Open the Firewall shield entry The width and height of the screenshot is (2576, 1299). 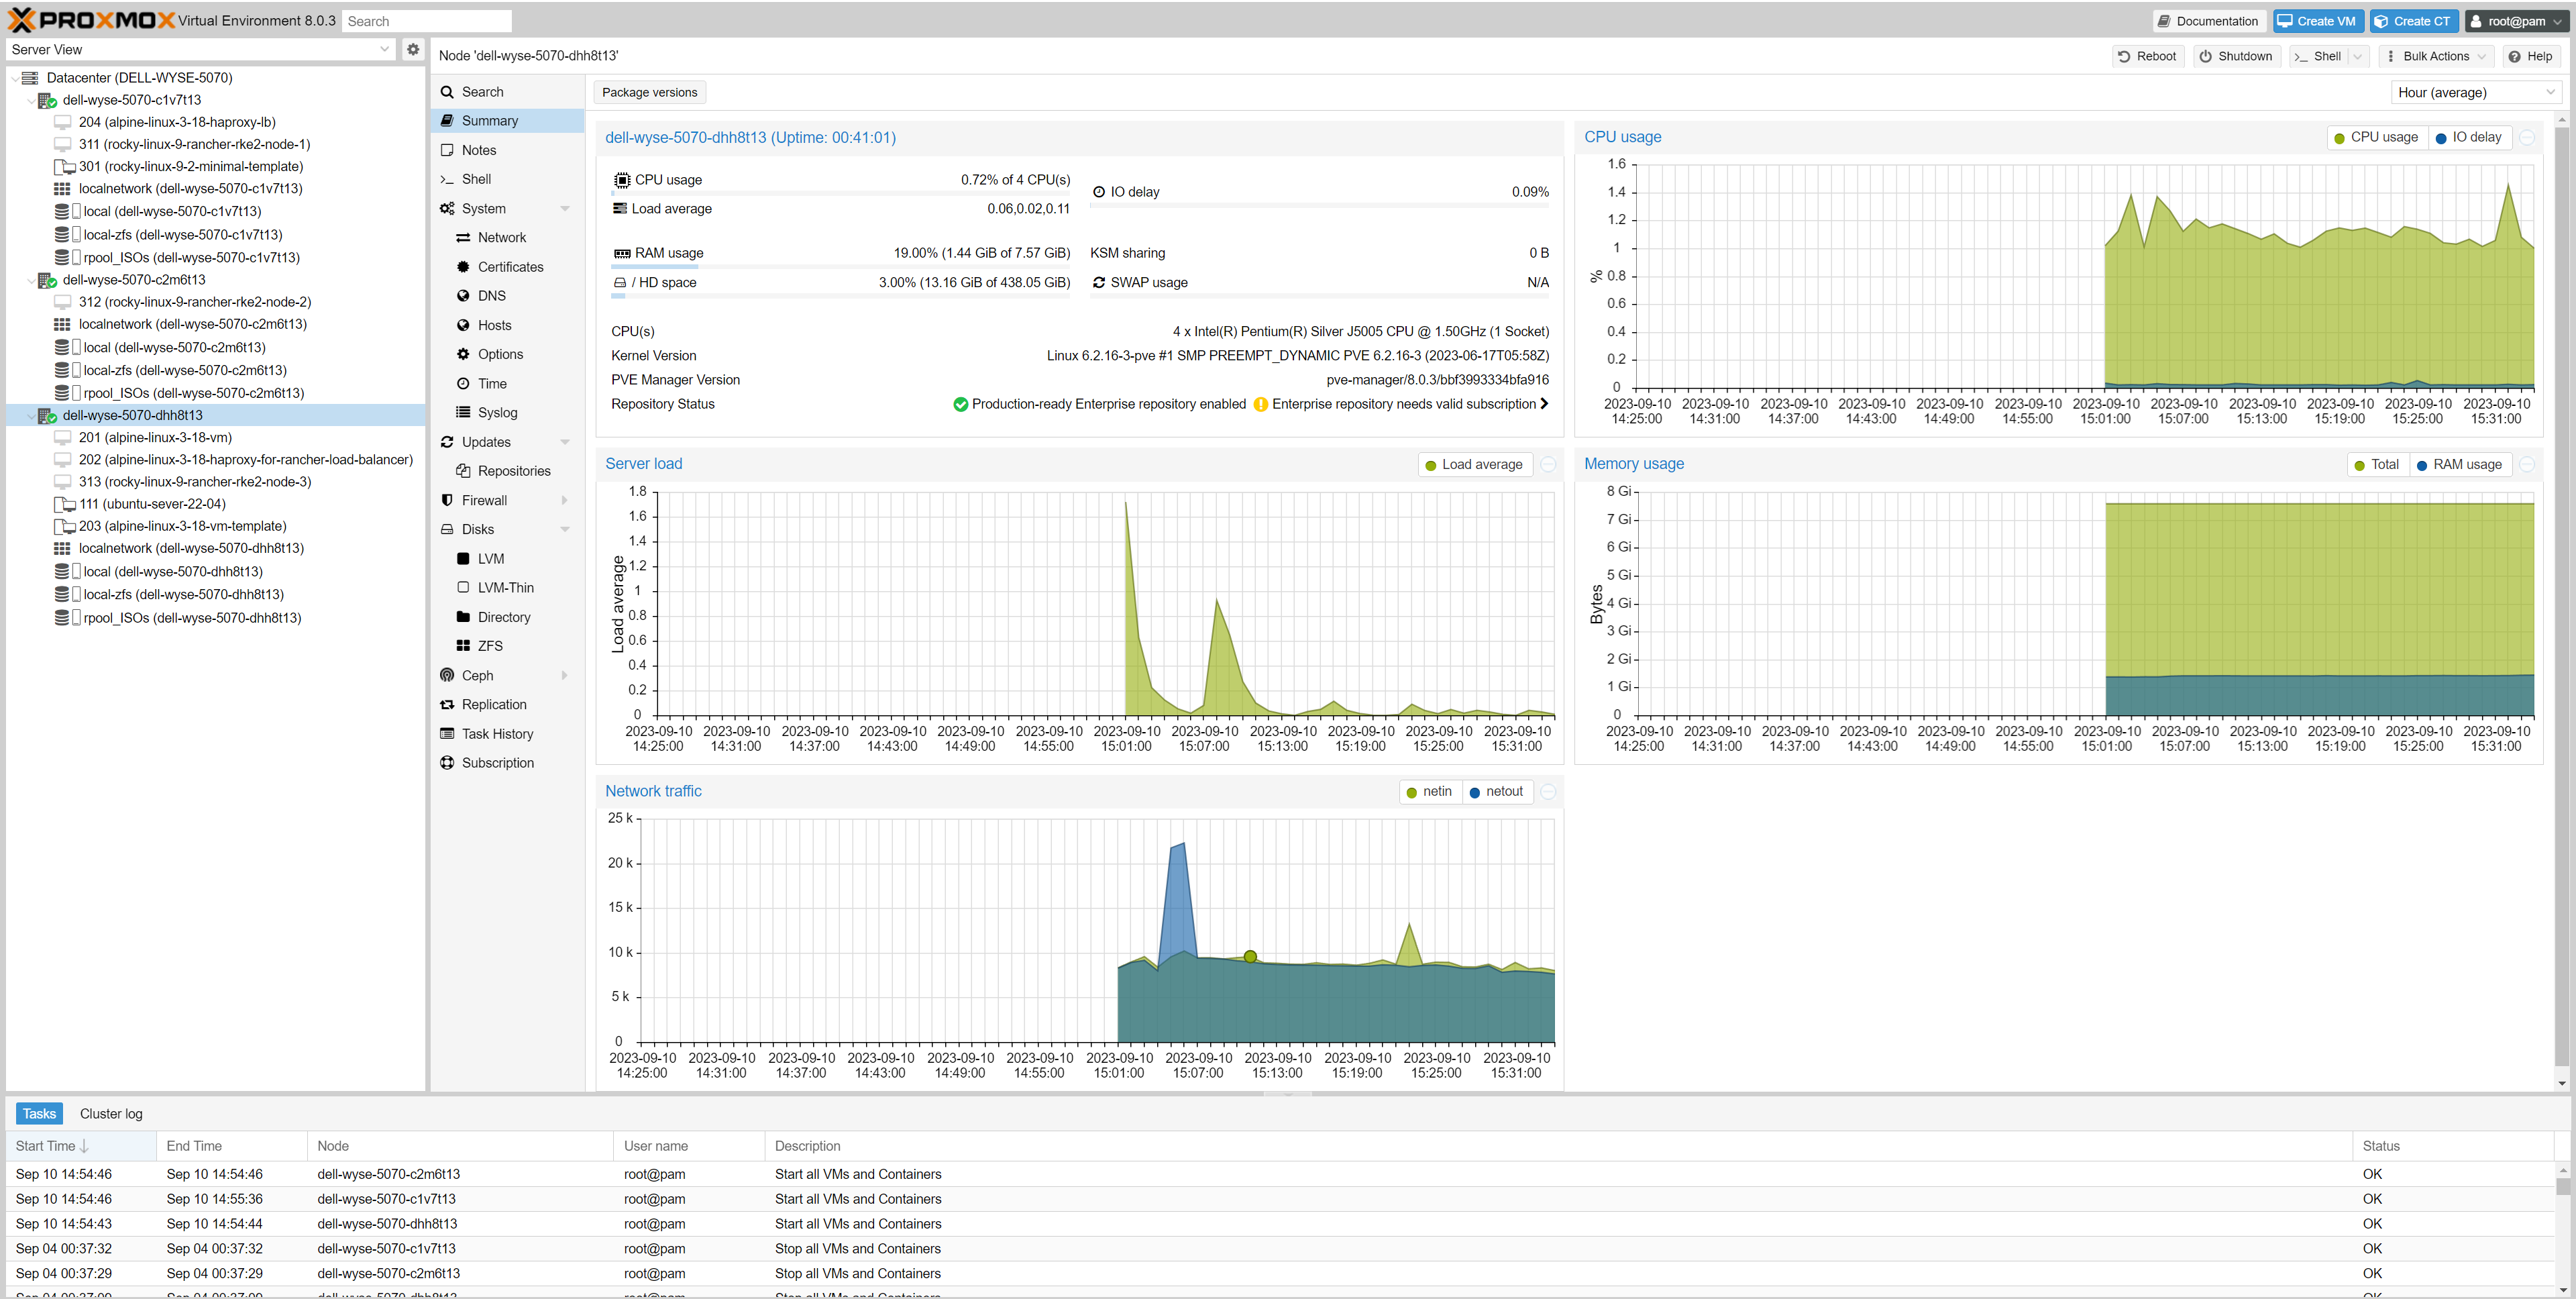484,500
